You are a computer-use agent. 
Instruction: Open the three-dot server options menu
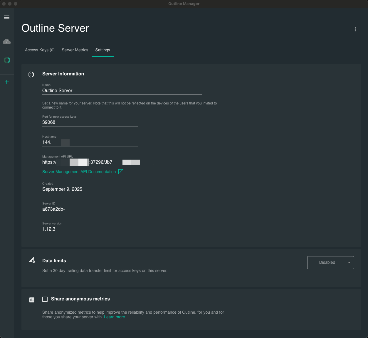pyautogui.click(x=355, y=29)
